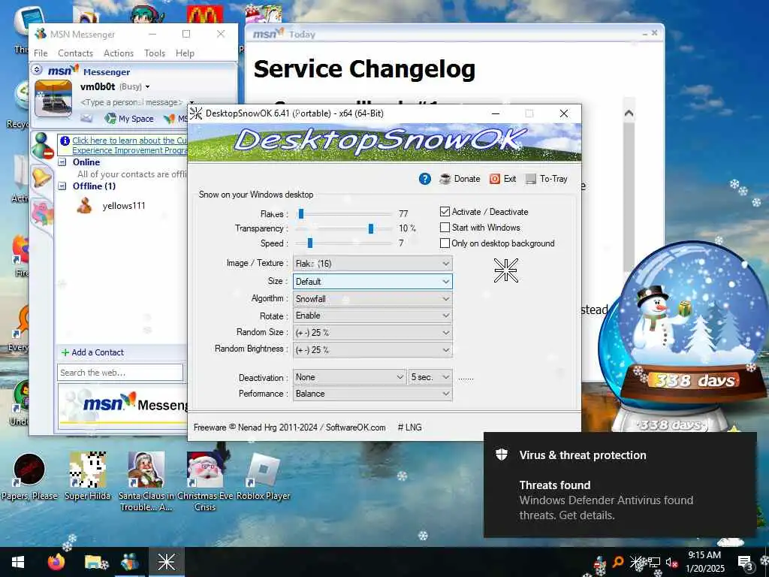Collapse the Online contacts group
Viewport: 769px width, 577px height.
tap(62, 162)
